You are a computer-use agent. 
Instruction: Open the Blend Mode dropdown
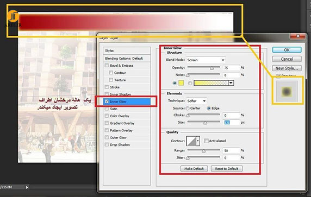tap(206, 60)
